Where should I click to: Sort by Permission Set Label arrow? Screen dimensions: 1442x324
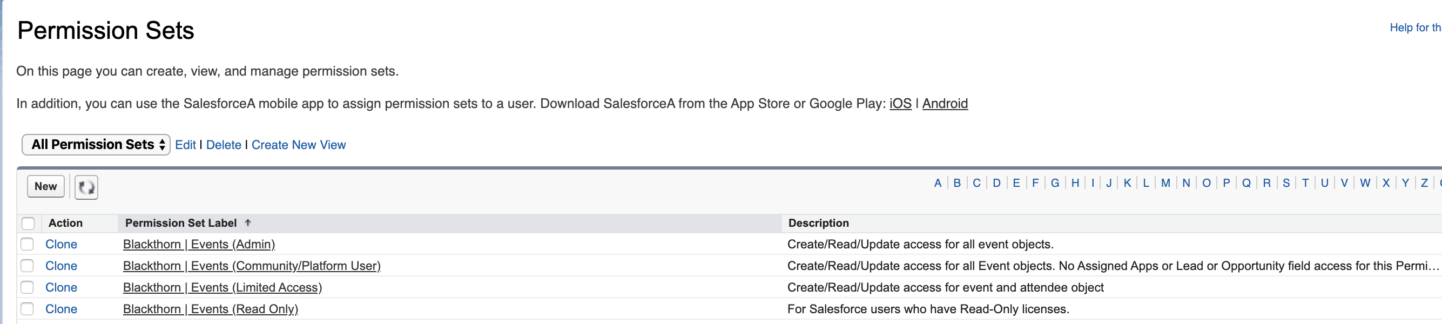pyautogui.click(x=247, y=222)
